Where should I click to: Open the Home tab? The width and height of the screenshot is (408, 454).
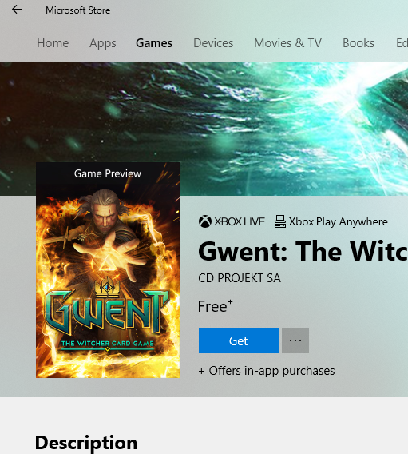pyautogui.click(x=53, y=43)
